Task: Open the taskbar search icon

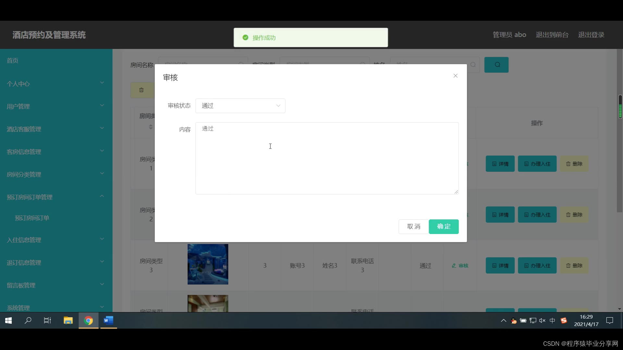Action: [x=28, y=321]
